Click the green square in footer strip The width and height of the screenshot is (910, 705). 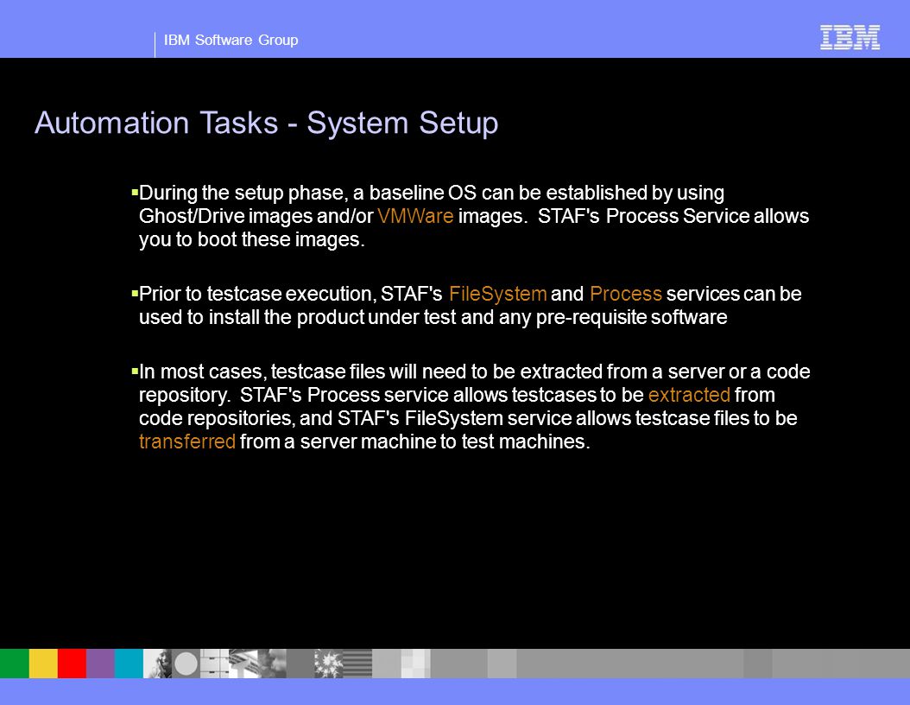point(15,664)
